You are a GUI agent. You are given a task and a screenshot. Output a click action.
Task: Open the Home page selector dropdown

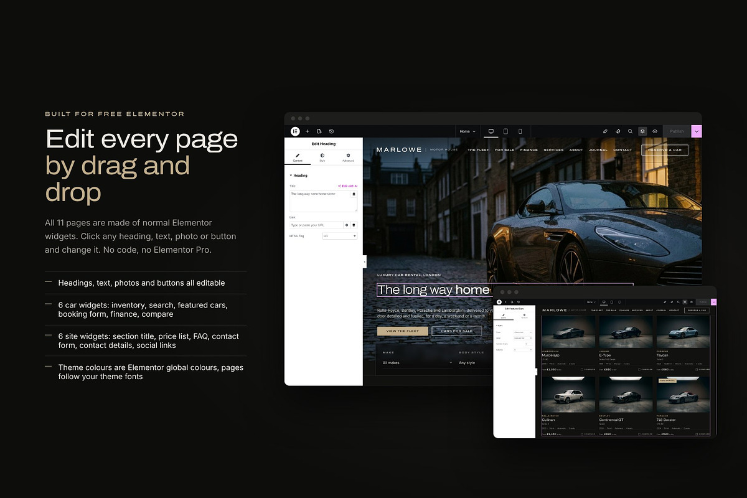[x=467, y=131]
